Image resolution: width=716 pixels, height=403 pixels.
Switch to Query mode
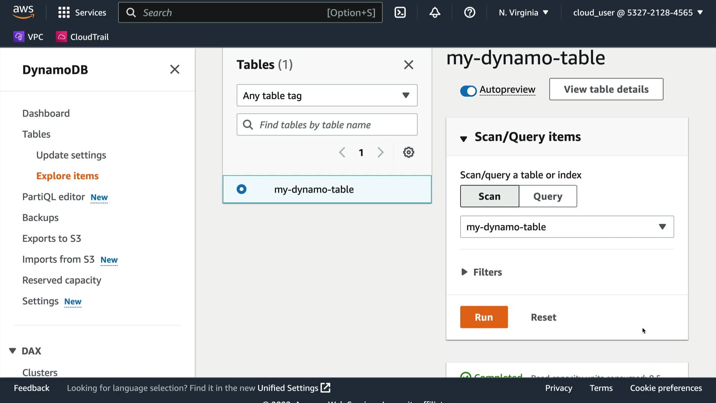pyautogui.click(x=547, y=196)
